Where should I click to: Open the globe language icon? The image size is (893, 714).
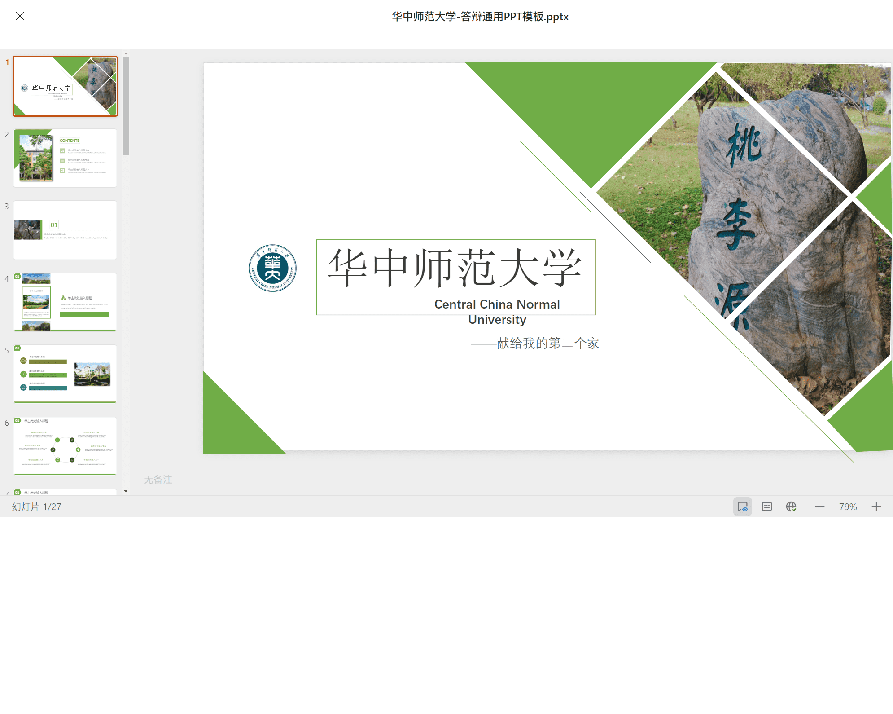(x=791, y=507)
